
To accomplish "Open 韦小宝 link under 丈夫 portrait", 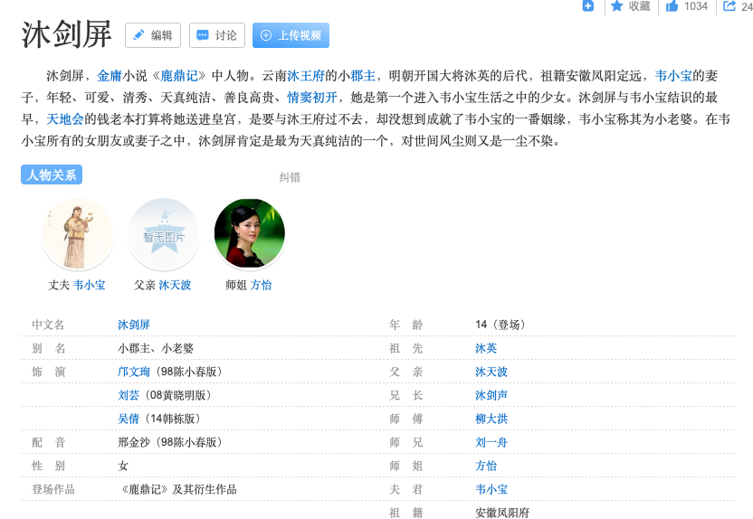I will pyautogui.click(x=90, y=285).
